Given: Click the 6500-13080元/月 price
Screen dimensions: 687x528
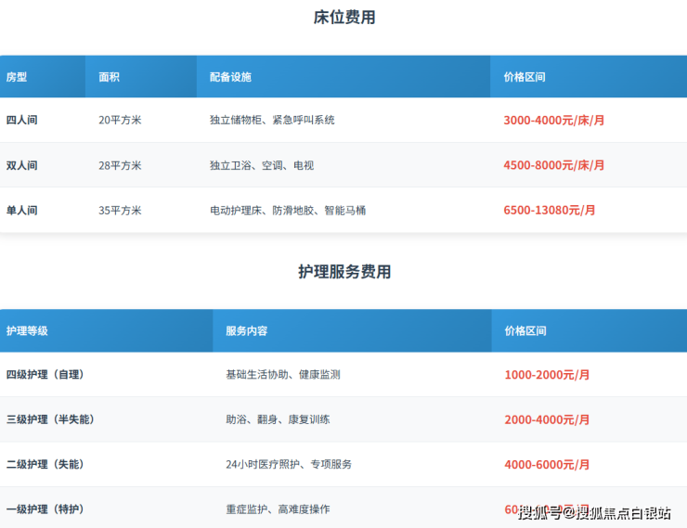Looking at the screenshot, I should coord(549,211).
